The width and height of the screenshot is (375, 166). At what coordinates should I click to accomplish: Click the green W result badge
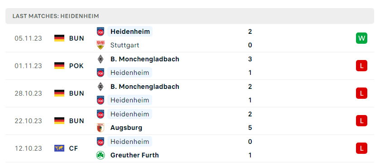coord(361,38)
